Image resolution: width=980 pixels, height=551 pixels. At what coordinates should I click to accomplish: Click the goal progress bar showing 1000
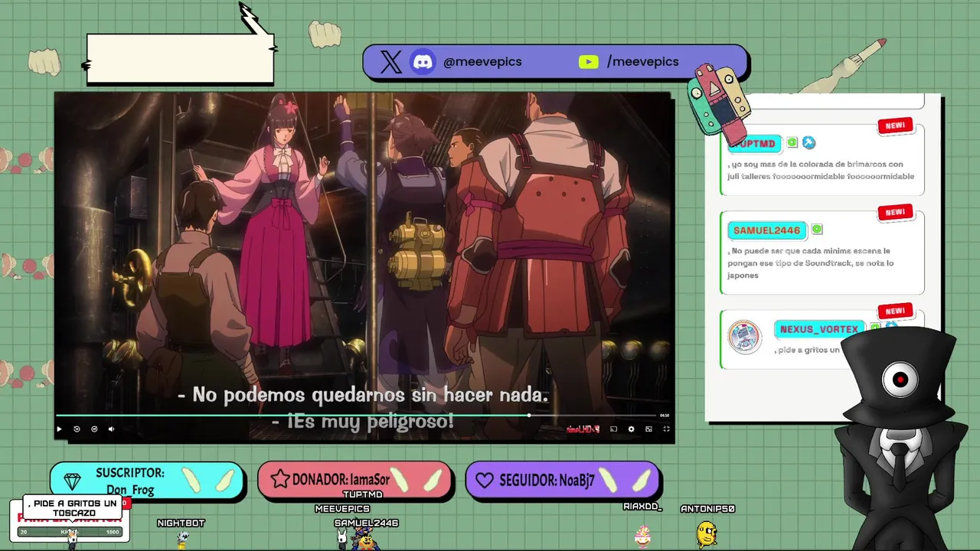click(x=70, y=532)
